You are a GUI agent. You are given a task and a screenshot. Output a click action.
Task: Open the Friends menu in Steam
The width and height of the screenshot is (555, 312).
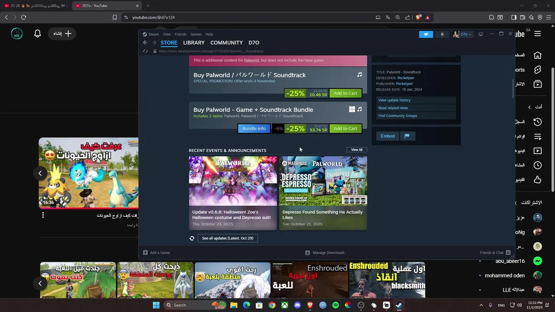[180, 34]
